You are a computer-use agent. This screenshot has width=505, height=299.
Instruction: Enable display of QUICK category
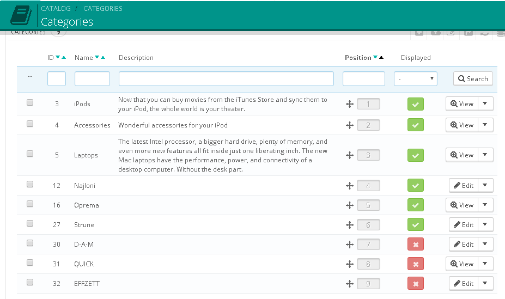click(416, 264)
